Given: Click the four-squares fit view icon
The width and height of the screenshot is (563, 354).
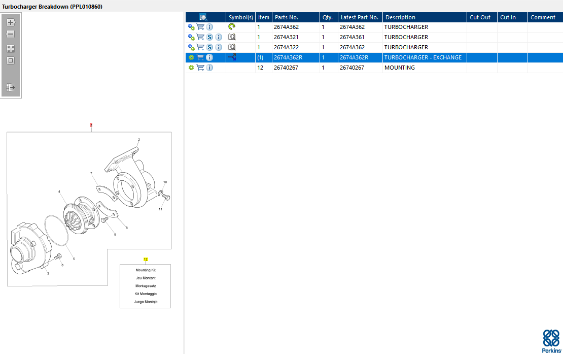Looking at the screenshot, I should [x=11, y=49].
